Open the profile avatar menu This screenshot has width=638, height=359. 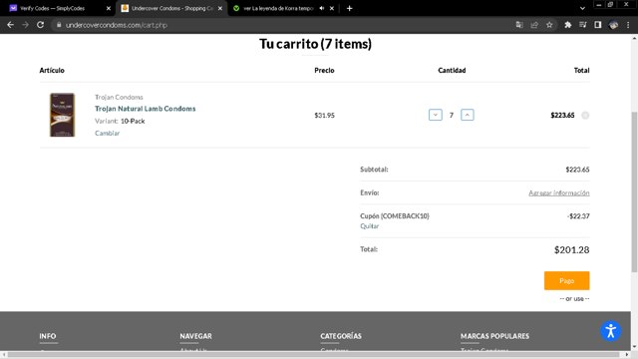(614, 25)
